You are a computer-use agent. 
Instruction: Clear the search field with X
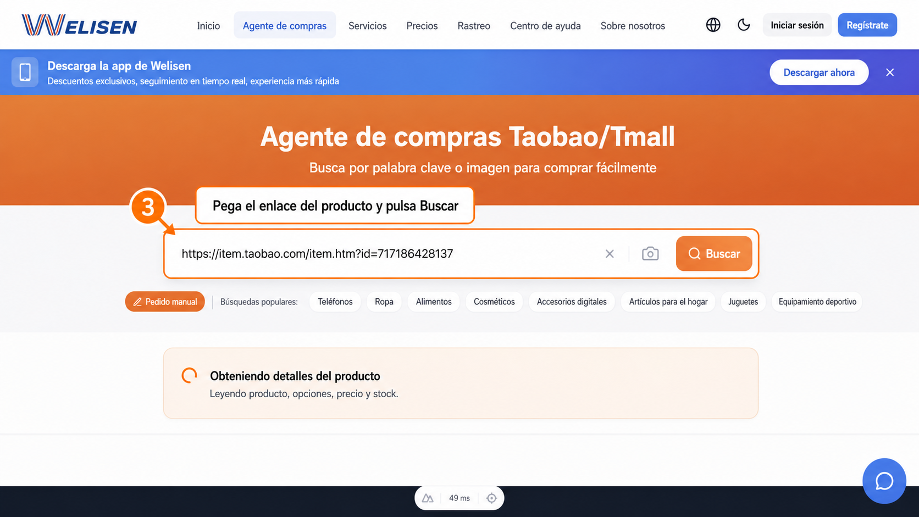pos(610,254)
